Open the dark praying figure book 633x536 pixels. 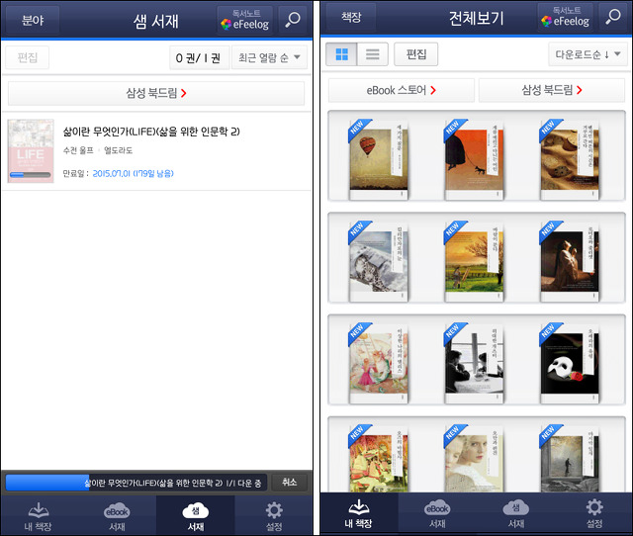[x=570, y=261]
